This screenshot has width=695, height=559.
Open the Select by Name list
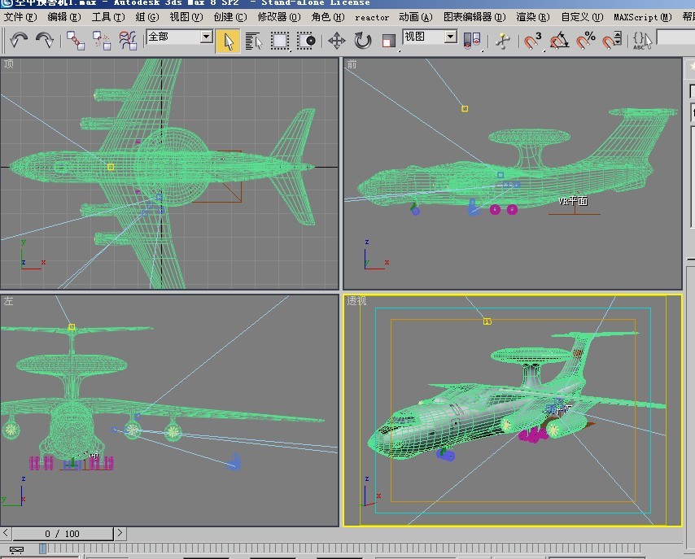[253, 40]
